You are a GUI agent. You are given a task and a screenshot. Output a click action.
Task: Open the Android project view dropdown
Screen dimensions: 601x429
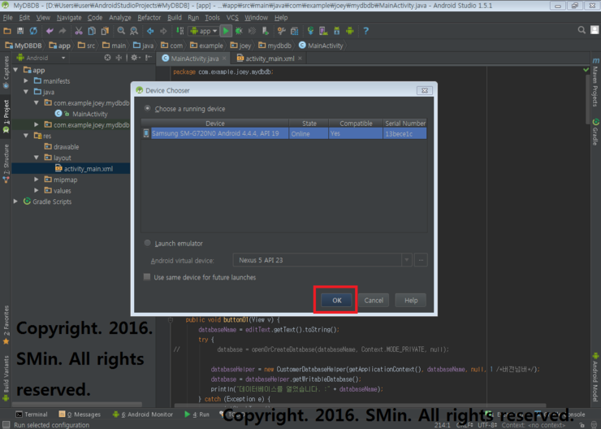click(x=41, y=58)
